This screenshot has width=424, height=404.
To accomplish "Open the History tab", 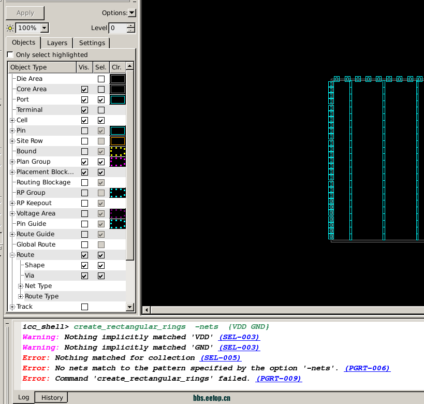I will 52,397.
